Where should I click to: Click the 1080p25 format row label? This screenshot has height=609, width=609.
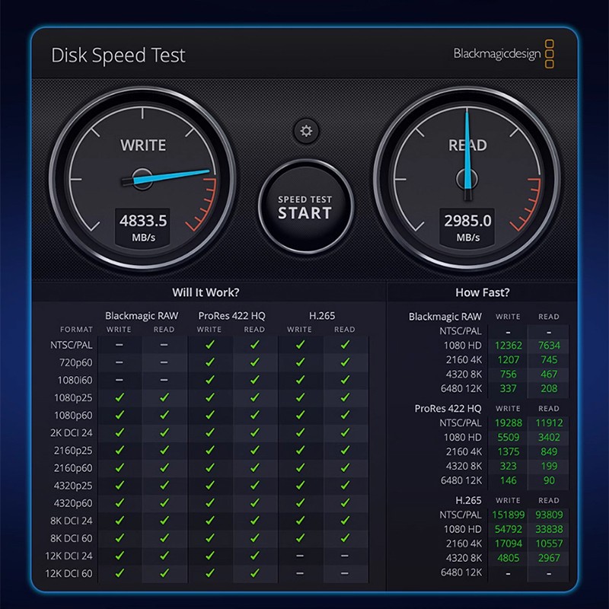tap(73, 397)
